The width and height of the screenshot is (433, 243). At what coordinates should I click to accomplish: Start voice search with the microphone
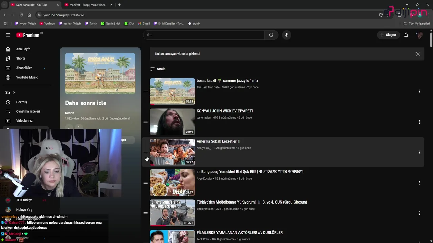[x=287, y=35]
